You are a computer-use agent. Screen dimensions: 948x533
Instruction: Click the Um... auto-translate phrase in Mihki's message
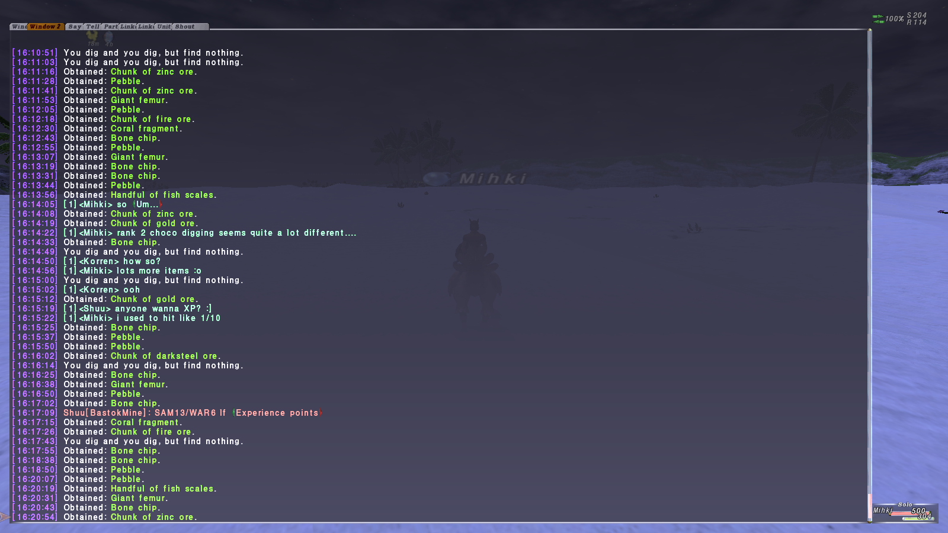pos(148,204)
